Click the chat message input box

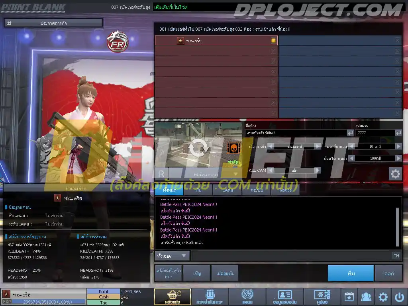pos(291,256)
